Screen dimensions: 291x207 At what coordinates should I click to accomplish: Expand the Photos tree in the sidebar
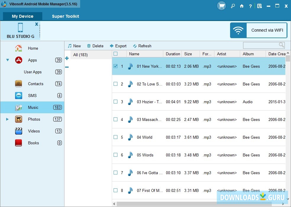pyautogui.click(x=7, y=119)
